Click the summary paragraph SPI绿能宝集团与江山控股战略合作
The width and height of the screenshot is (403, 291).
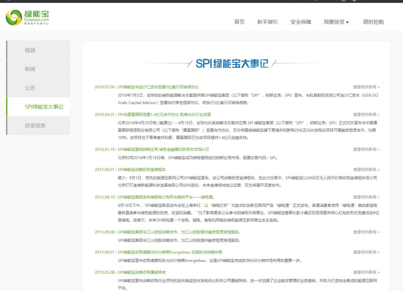click(179, 240)
